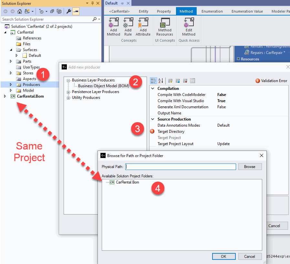Switch to the Property ribbon tab
The width and height of the screenshot is (290, 264).
[x=164, y=11]
